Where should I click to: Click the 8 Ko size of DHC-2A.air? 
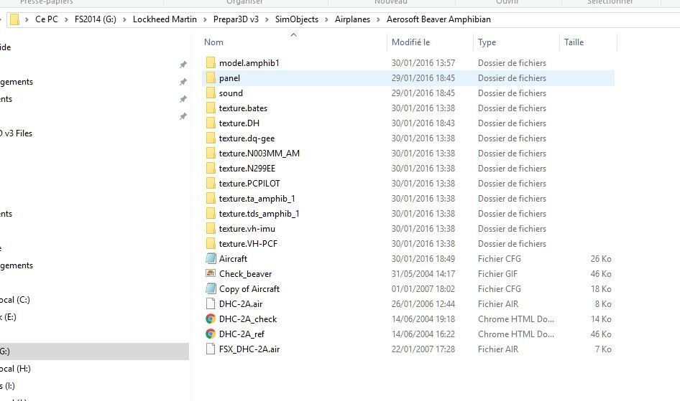(603, 303)
